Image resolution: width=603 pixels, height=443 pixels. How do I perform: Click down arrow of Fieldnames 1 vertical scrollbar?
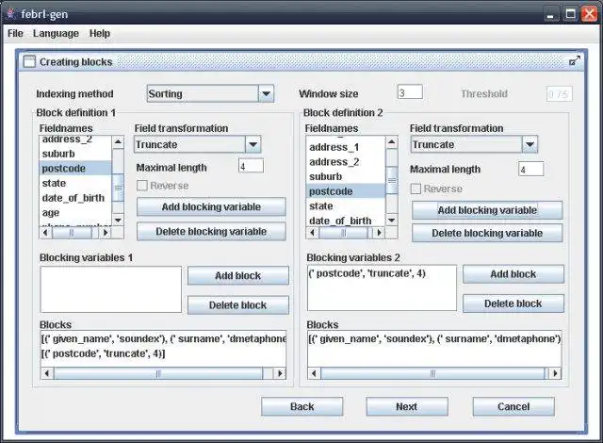[x=118, y=220]
